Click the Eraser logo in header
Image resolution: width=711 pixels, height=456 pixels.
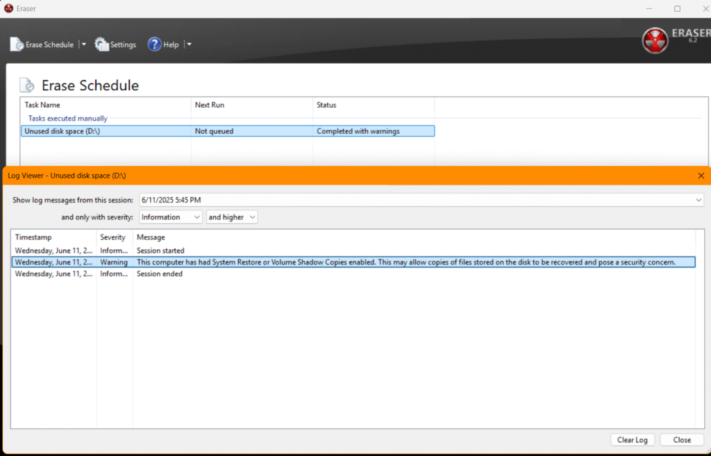[x=655, y=41]
